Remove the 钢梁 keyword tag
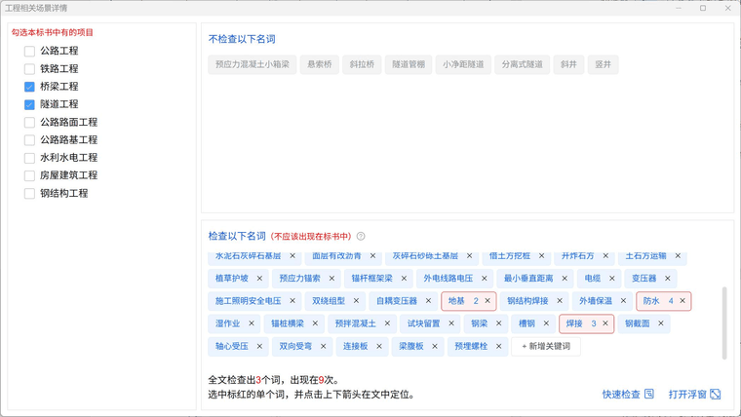The image size is (741, 417). 498,323
